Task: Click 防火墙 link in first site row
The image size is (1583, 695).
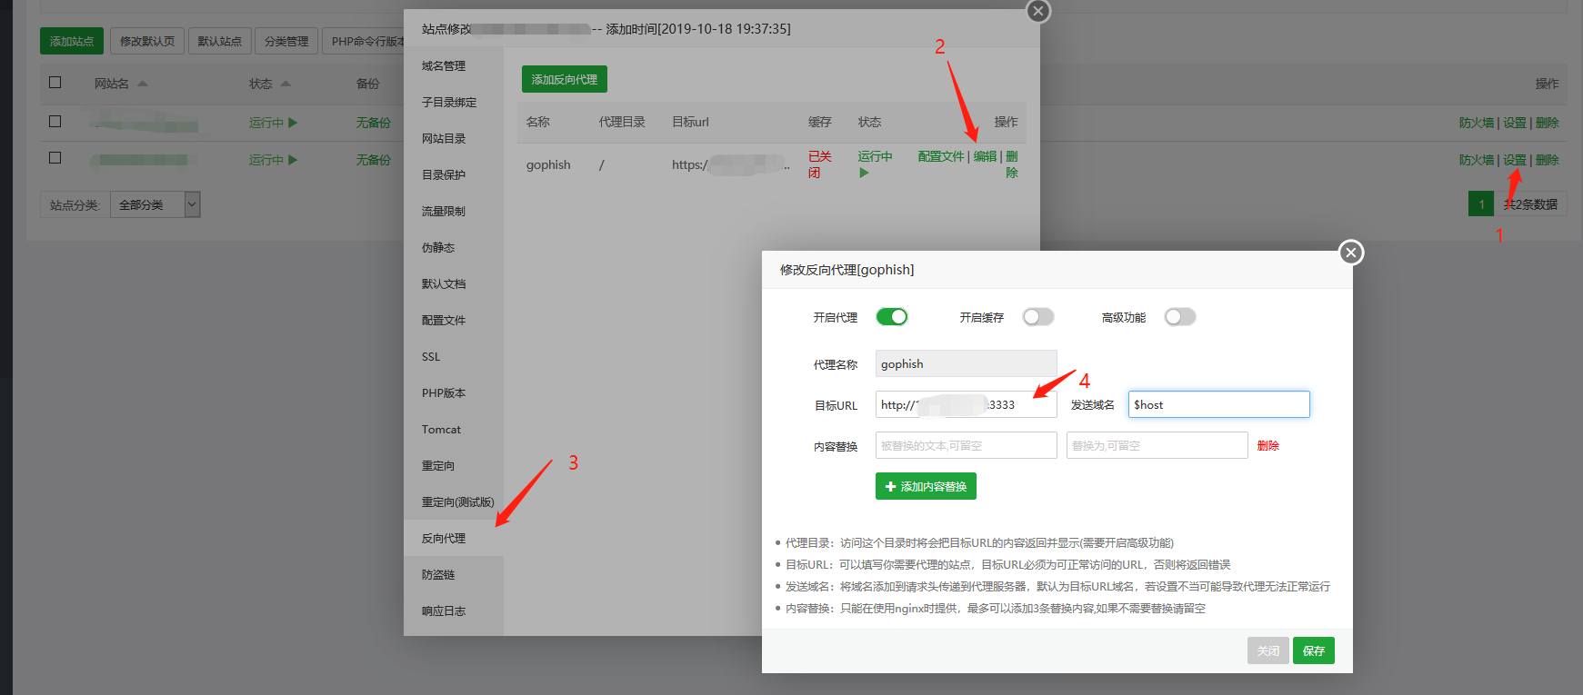Action: point(1477,123)
